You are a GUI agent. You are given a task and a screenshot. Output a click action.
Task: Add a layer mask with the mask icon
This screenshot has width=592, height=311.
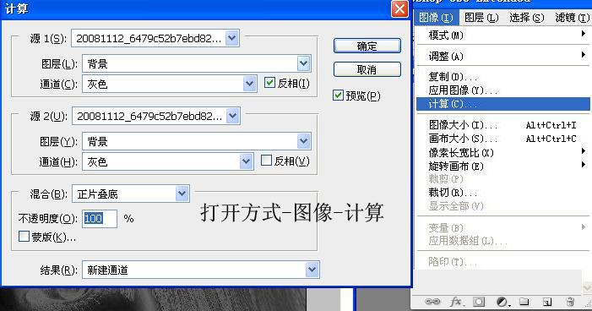click(479, 301)
